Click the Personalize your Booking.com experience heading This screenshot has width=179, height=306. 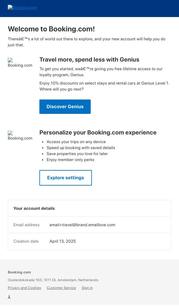[x=98, y=132]
